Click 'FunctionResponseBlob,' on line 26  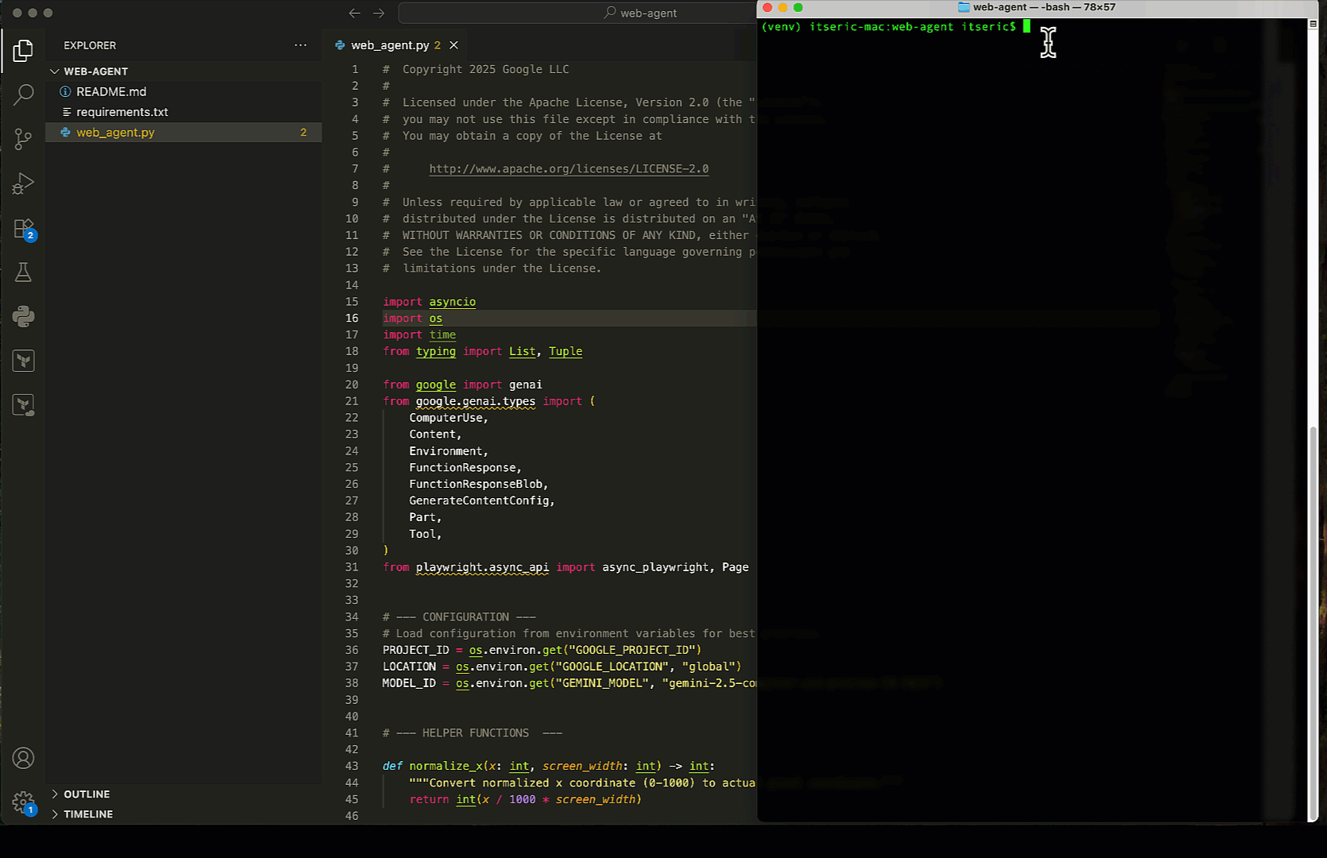(x=479, y=484)
